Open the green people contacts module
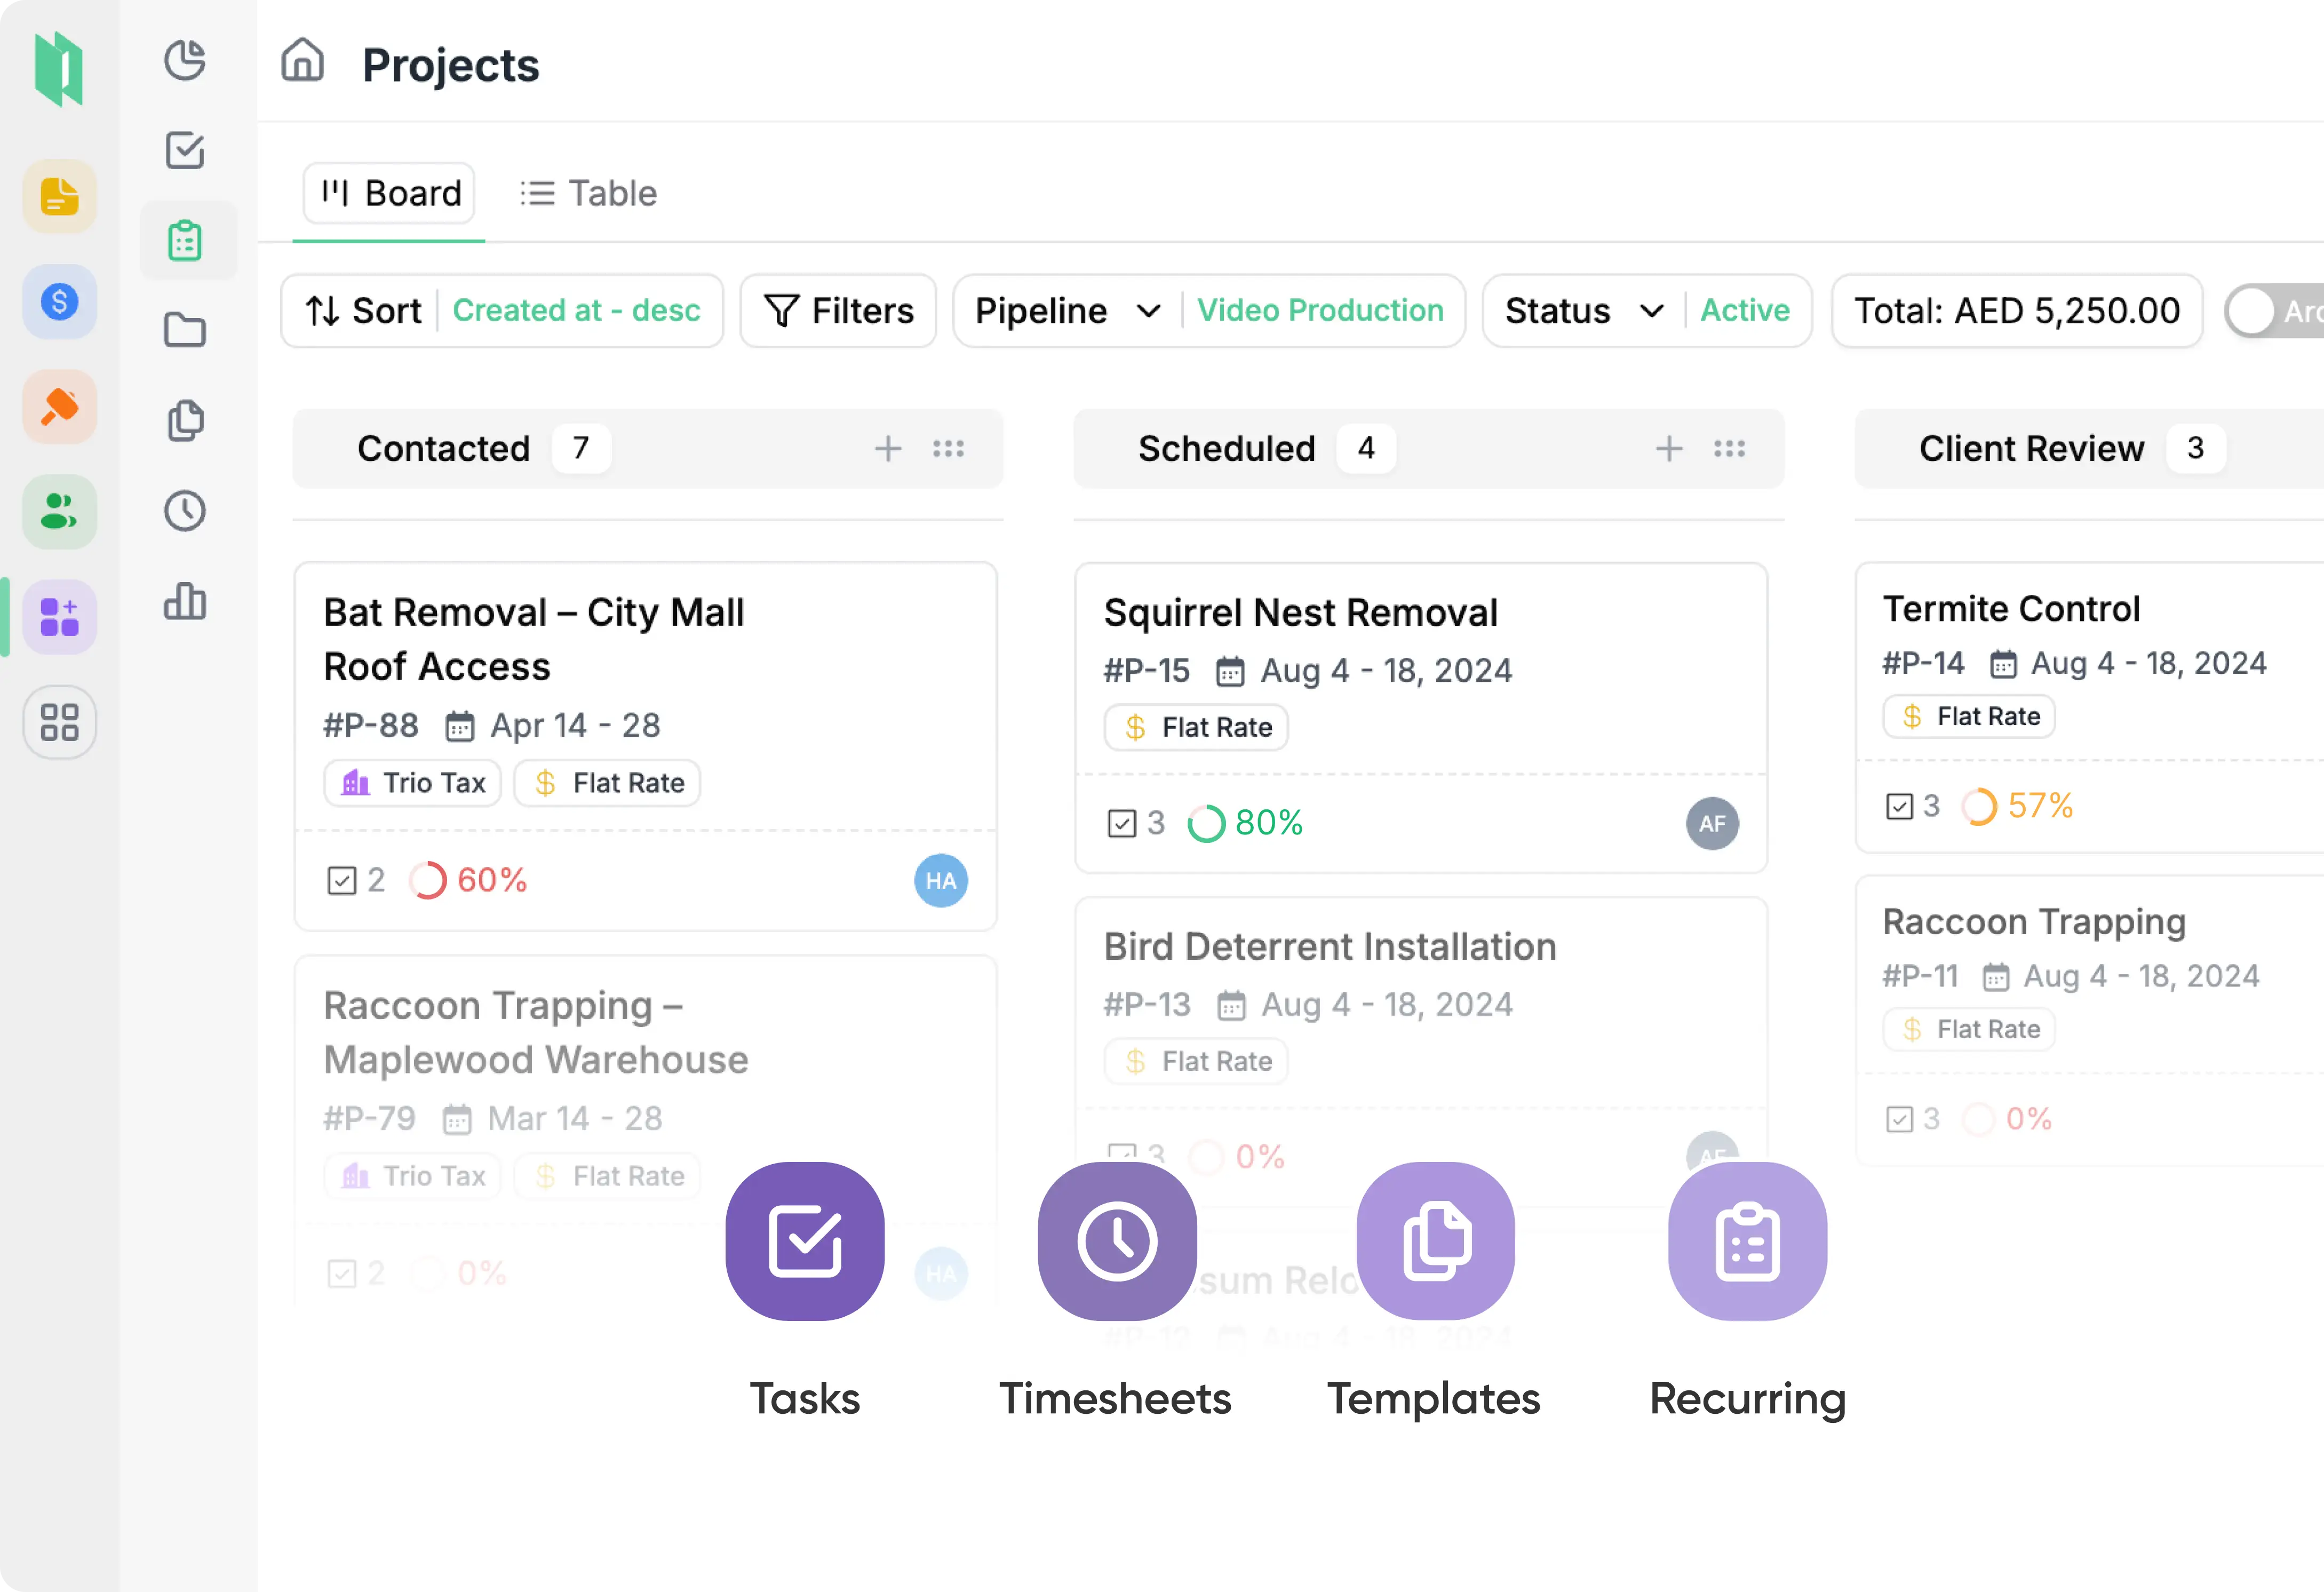Image resolution: width=2324 pixels, height=1592 pixels. tap(59, 511)
